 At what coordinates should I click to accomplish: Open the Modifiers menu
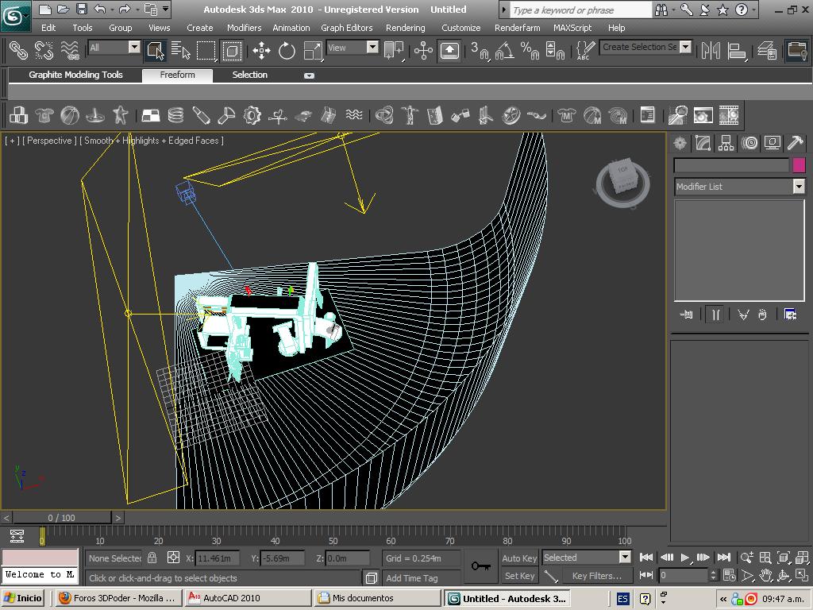pos(244,28)
